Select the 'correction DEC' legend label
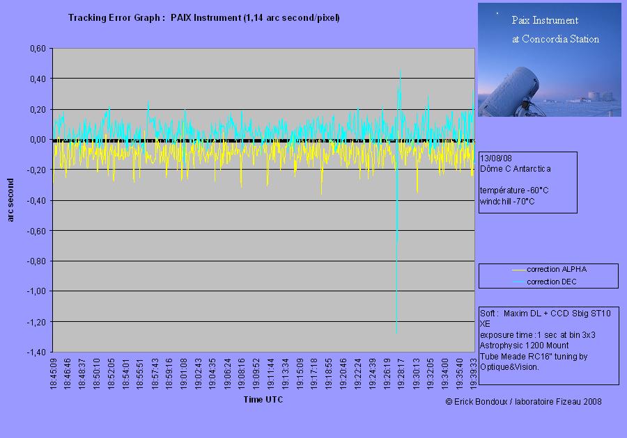 [552, 282]
